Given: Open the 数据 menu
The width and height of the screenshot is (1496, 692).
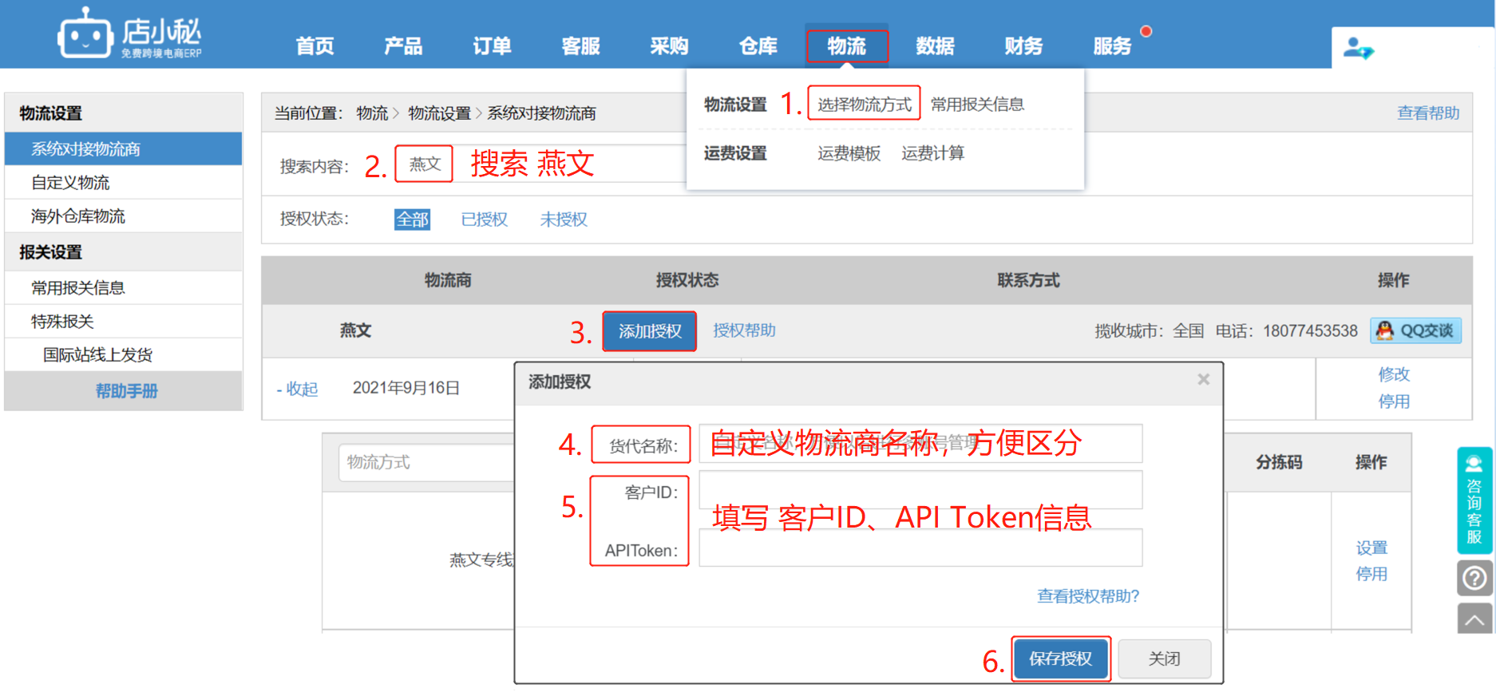Looking at the screenshot, I should click(x=935, y=46).
